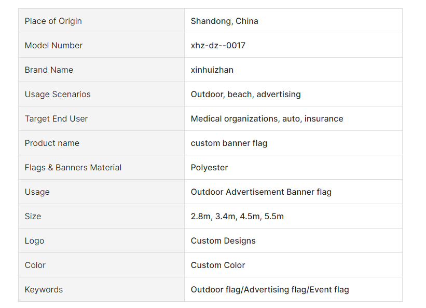Click Outdoor Advertisement Banner flag text
This screenshot has height=308, width=426.
(261, 192)
